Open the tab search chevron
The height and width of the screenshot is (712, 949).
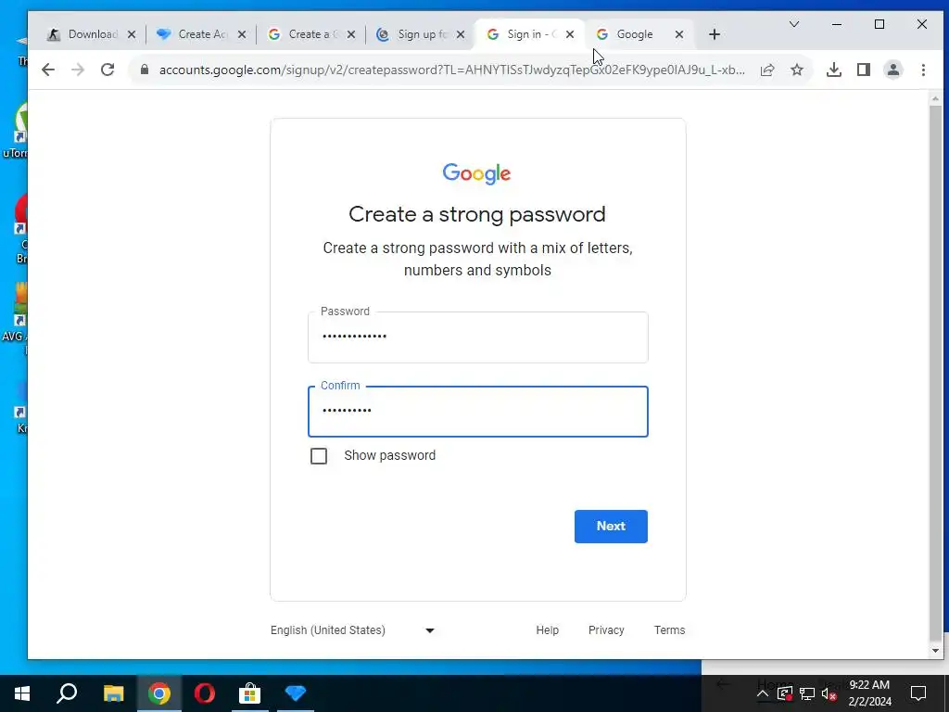[794, 24]
